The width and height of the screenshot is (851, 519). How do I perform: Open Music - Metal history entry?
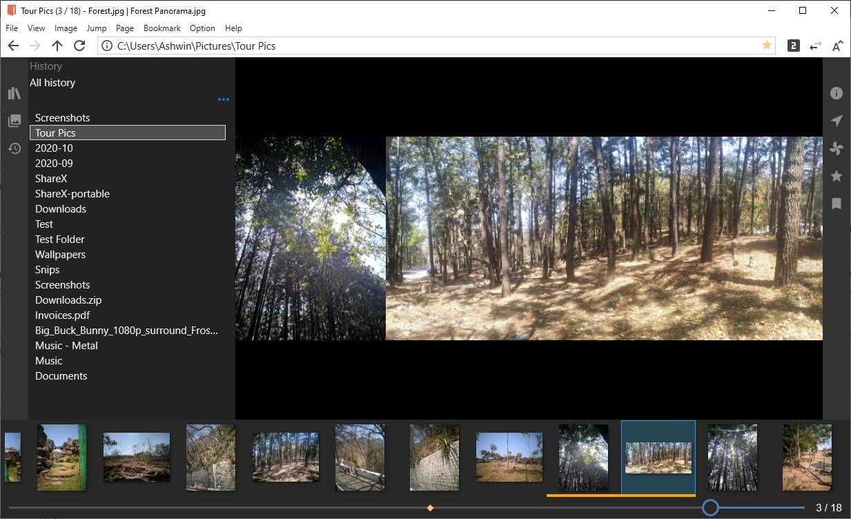[128, 346]
